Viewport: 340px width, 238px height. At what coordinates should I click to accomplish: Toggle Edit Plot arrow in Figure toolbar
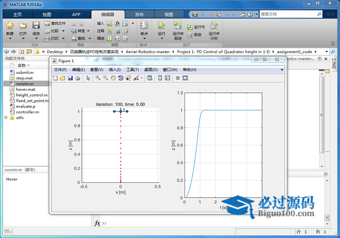[x=88, y=78]
